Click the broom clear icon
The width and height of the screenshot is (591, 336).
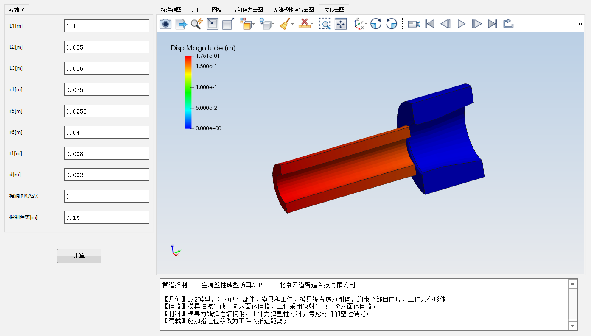tap(285, 24)
